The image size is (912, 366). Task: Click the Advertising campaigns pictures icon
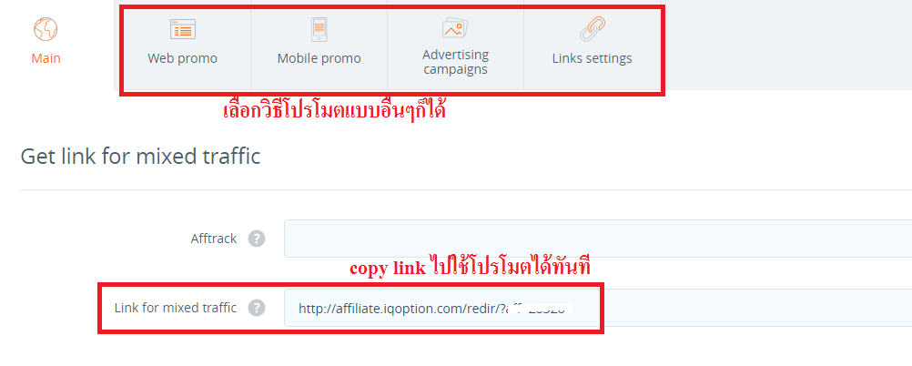click(x=455, y=28)
